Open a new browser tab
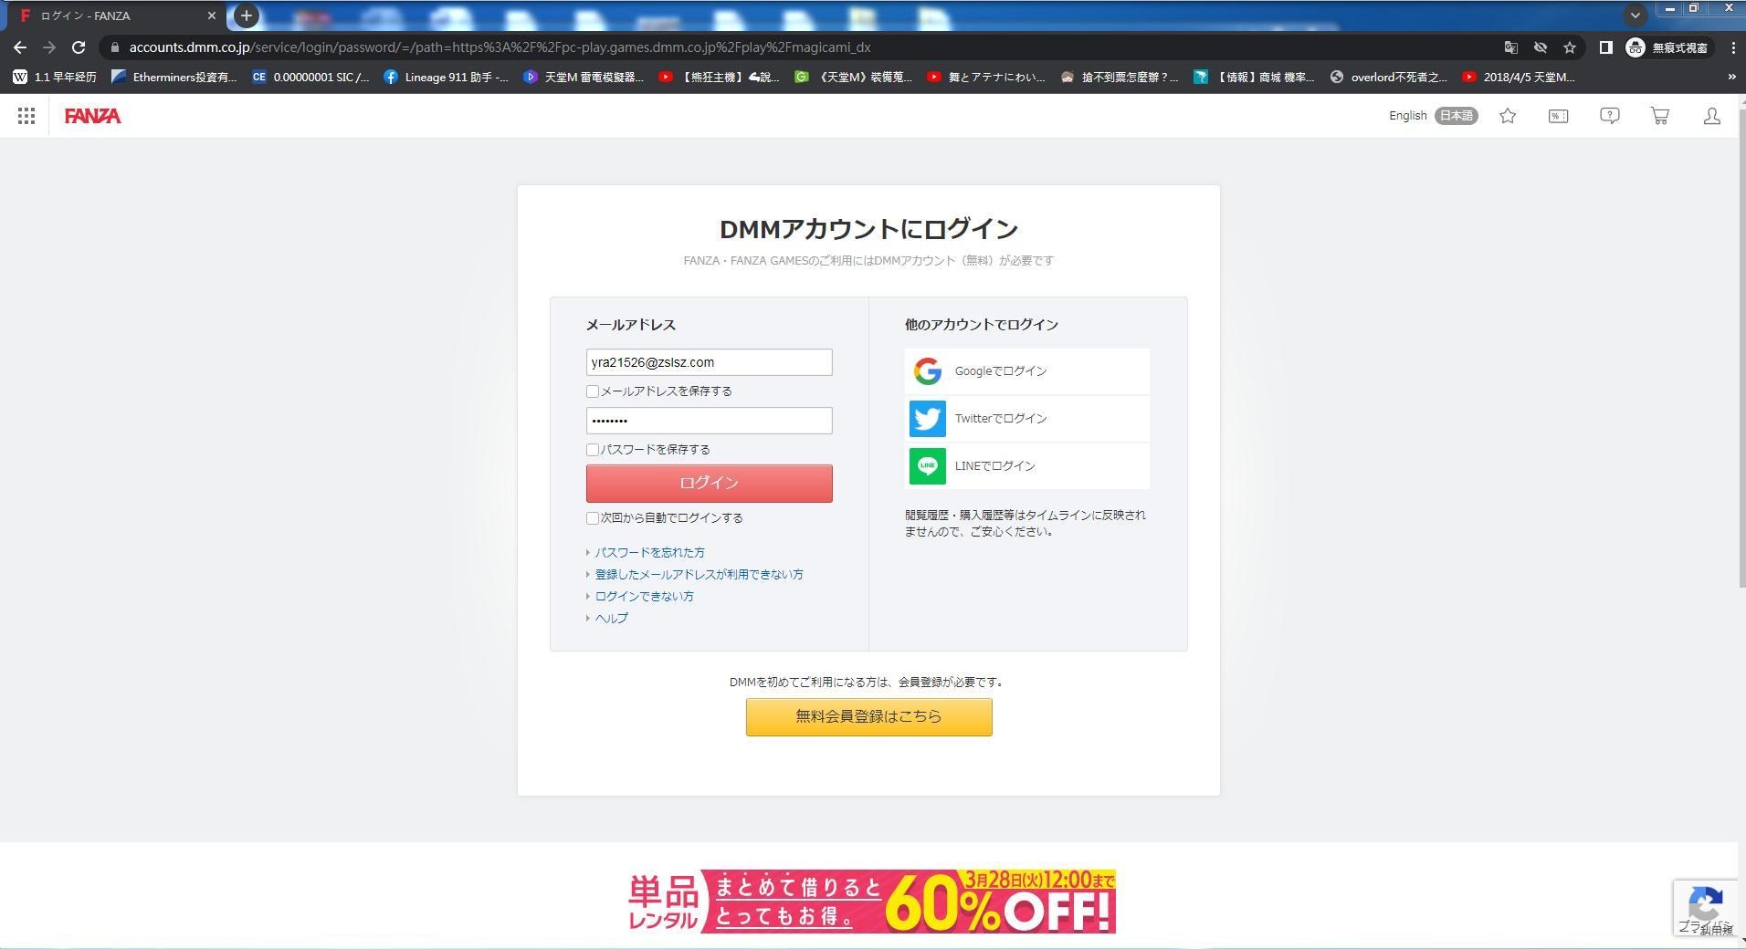Viewport: 1746px width, 949px height. (246, 16)
